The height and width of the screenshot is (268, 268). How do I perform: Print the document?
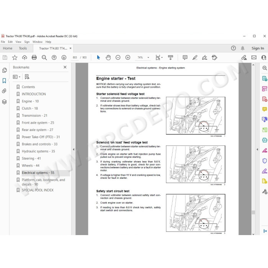pyautogui.click(x=34, y=57)
